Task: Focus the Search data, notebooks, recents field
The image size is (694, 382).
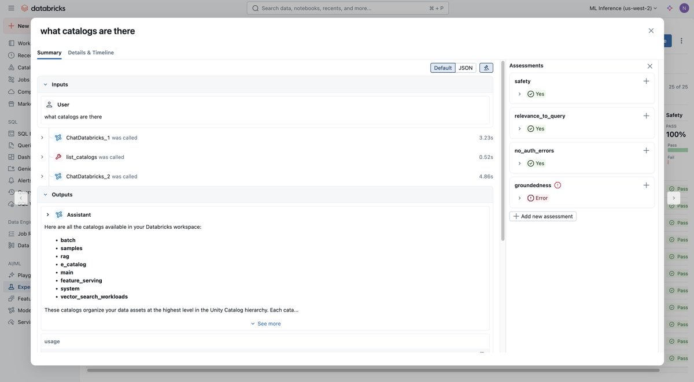Action: (348, 8)
